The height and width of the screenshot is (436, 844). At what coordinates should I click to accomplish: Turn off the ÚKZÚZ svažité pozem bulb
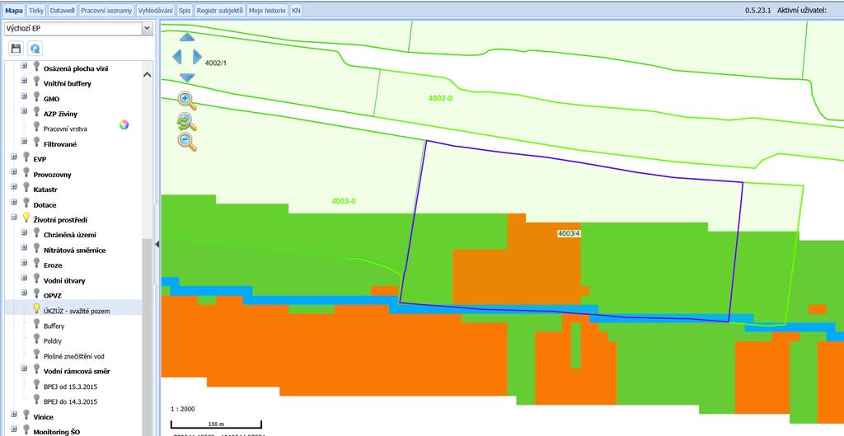point(36,308)
